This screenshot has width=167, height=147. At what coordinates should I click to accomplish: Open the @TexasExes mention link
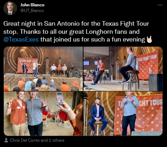click(21, 39)
